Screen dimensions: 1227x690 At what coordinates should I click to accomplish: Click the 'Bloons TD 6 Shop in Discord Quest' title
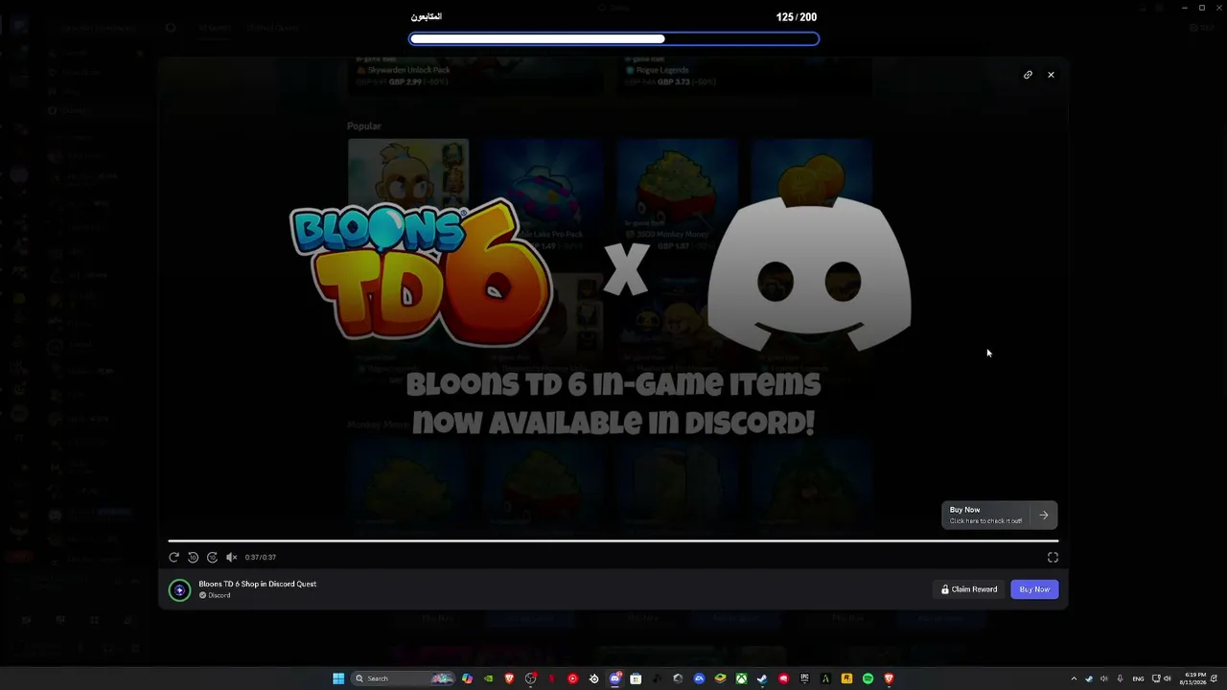(257, 584)
